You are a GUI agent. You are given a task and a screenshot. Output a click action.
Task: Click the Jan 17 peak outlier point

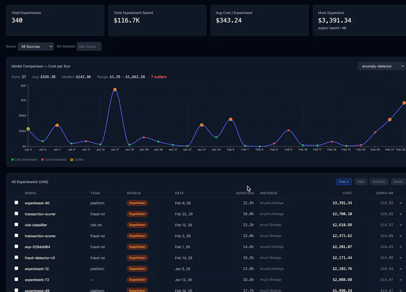click(115, 90)
